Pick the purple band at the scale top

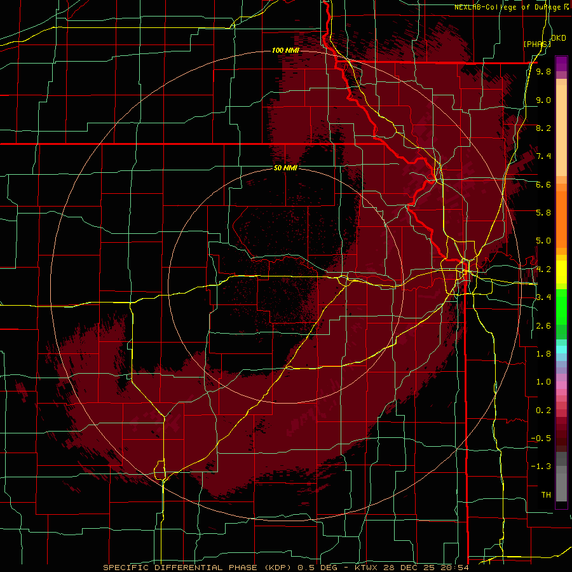[561, 64]
